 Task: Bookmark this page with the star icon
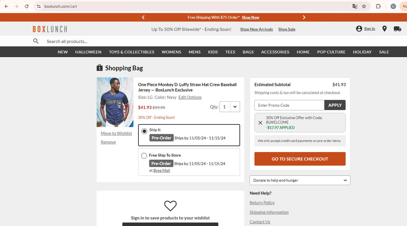coord(364,6)
